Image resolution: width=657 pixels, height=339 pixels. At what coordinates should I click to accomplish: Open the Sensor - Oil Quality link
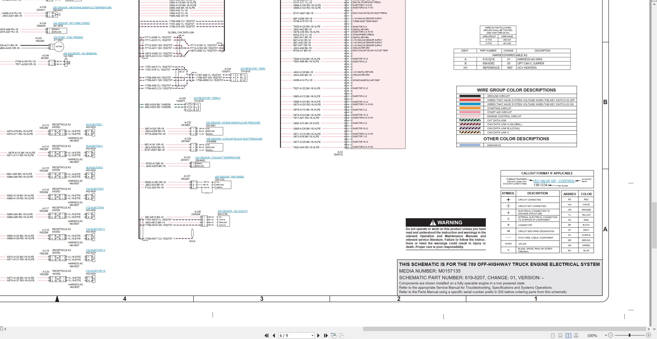[x=233, y=211]
